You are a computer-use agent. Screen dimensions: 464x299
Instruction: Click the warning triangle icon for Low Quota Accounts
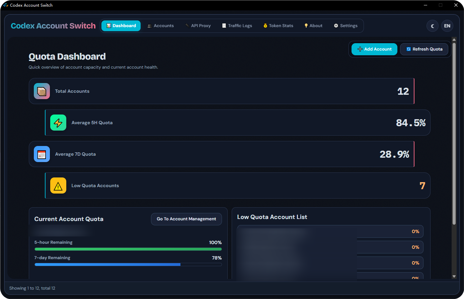pyautogui.click(x=58, y=185)
